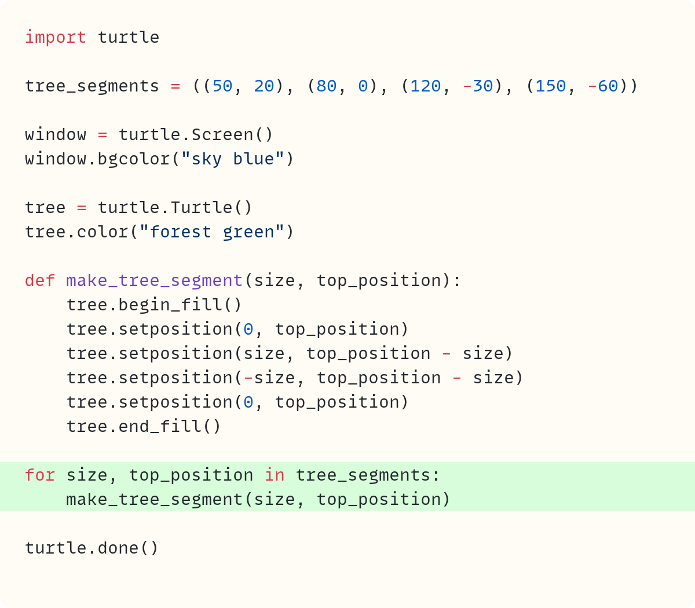Click the turtle.Turtle() constructor call
Viewport: 695px width, 608px height.
(x=175, y=207)
